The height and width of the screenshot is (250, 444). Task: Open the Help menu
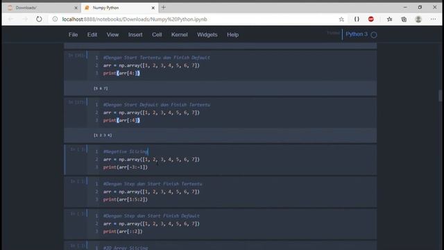[x=233, y=35]
